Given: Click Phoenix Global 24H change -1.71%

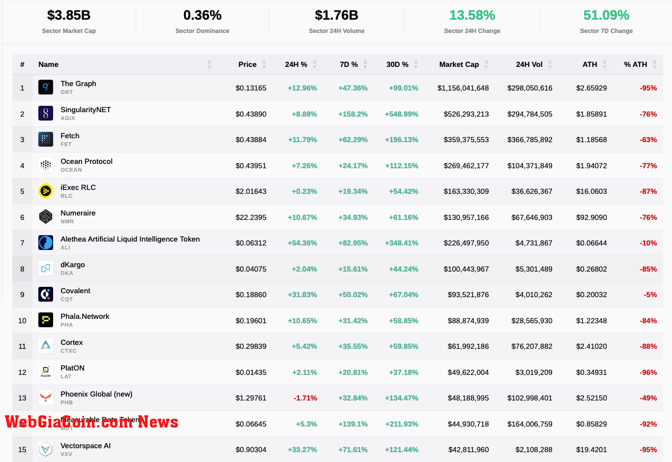Looking at the screenshot, I should (305, 398).
